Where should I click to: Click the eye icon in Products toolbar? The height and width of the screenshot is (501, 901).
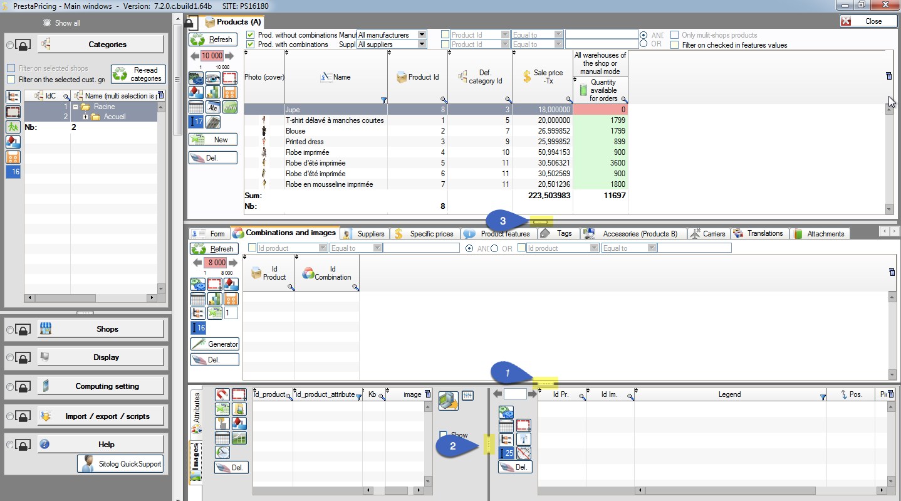(x=214, y=78)
